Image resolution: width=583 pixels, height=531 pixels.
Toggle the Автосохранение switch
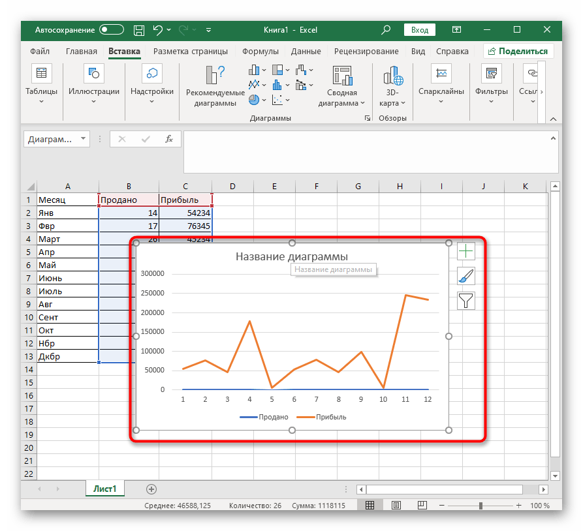click(112, 30)
